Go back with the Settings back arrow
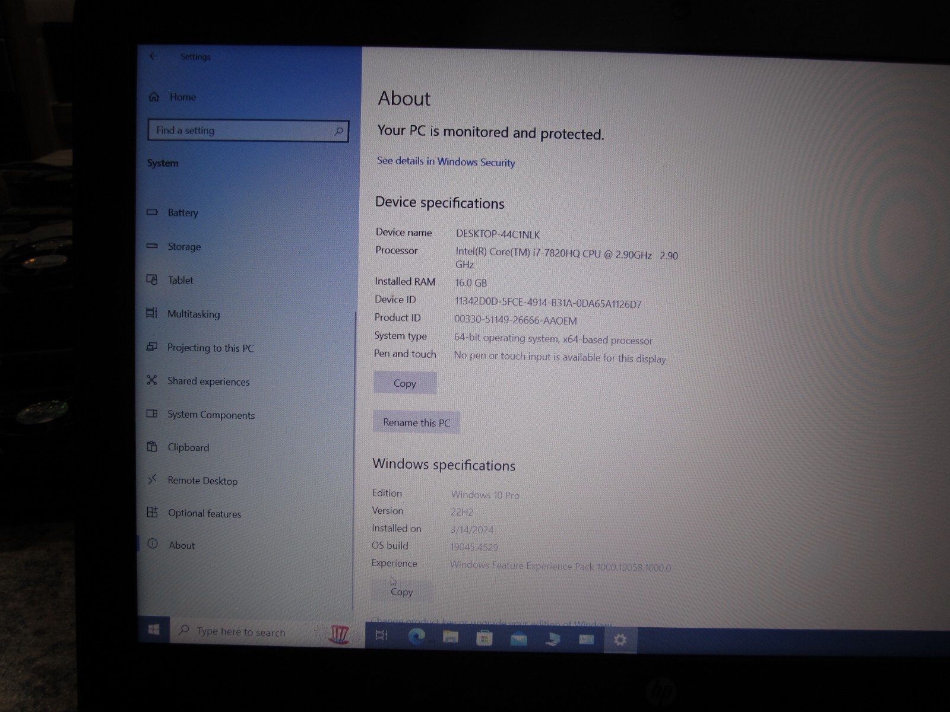The height and width of the screenshot is (712, 950). coord(154,56)
